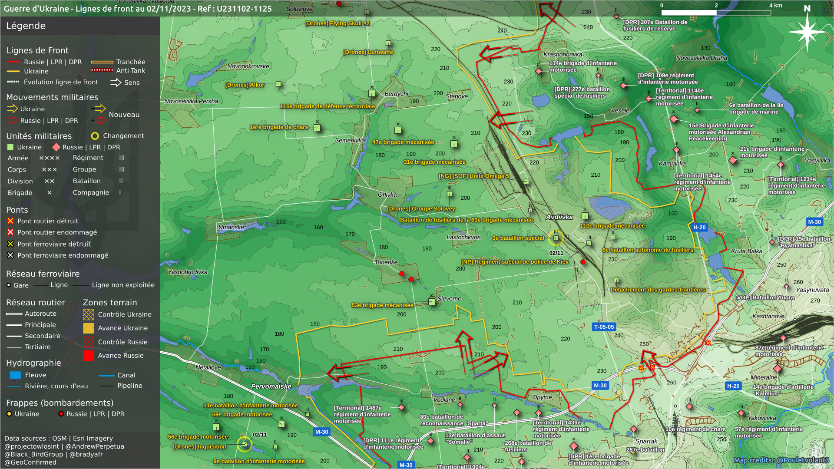Viewport: 834px width, 469px height.
Task: Click the M-30 road shield near Pervomaiske
Action: [x=321, y=432]
